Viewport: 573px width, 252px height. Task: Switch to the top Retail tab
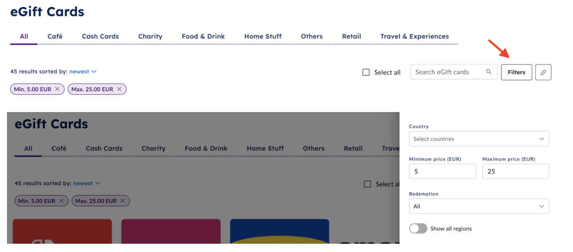pos(351,37)
